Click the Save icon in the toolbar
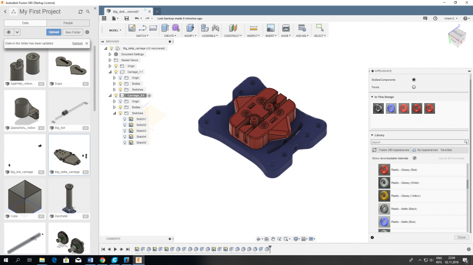The width and height of the screenshot is (473, 265). [126, 18]
